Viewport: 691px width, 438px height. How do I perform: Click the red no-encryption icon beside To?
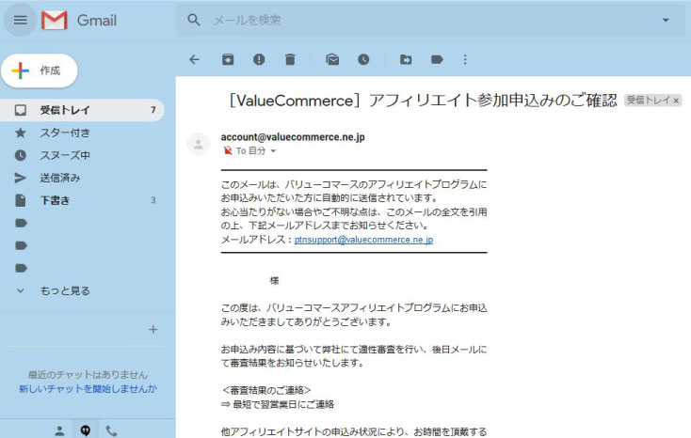point(228,151)
